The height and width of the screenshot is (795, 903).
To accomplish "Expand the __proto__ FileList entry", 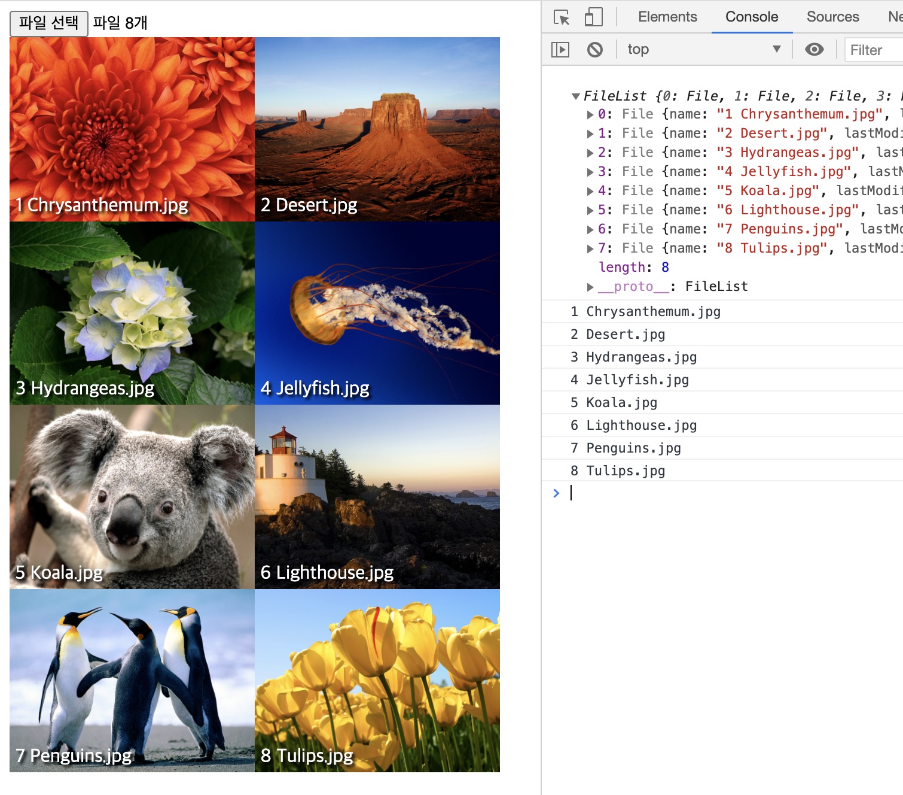I will [x=590, y=287].
